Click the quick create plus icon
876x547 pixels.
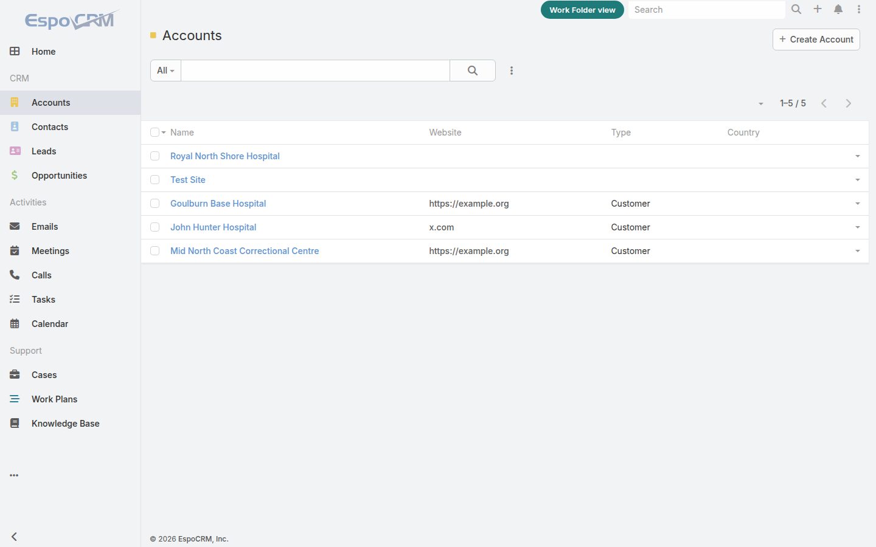818,9
